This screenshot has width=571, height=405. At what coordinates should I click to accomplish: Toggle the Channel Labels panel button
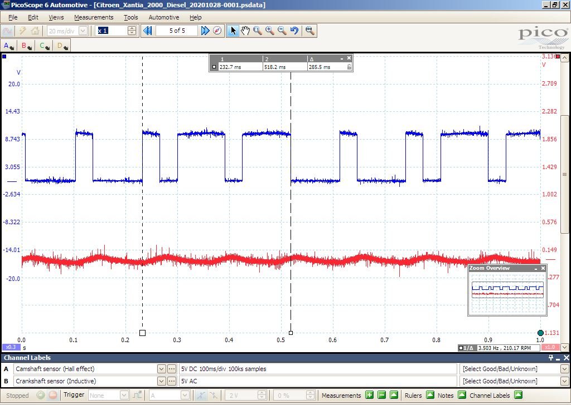click(x=519, y=395)
